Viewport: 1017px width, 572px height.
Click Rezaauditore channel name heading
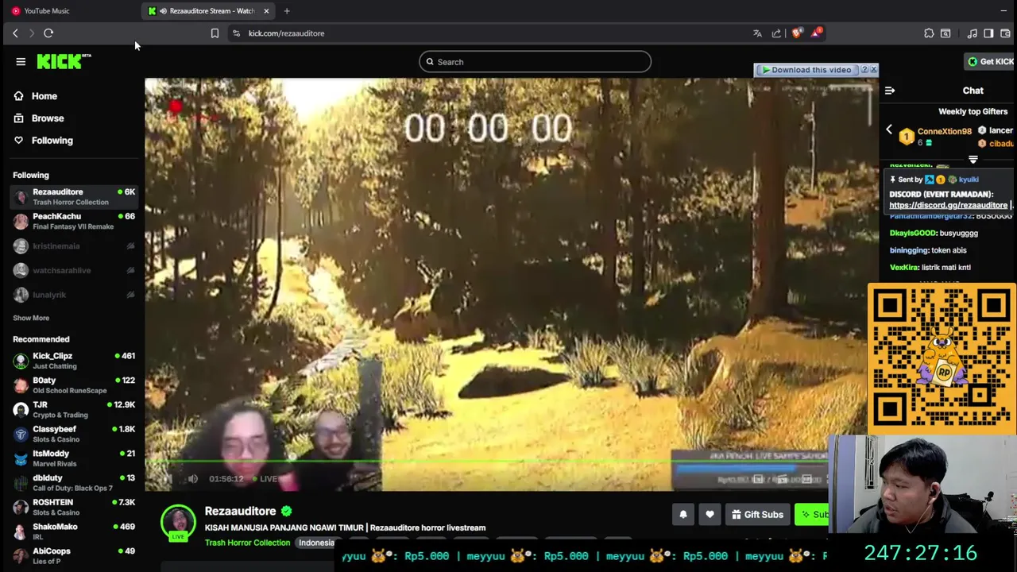[240, 511]
